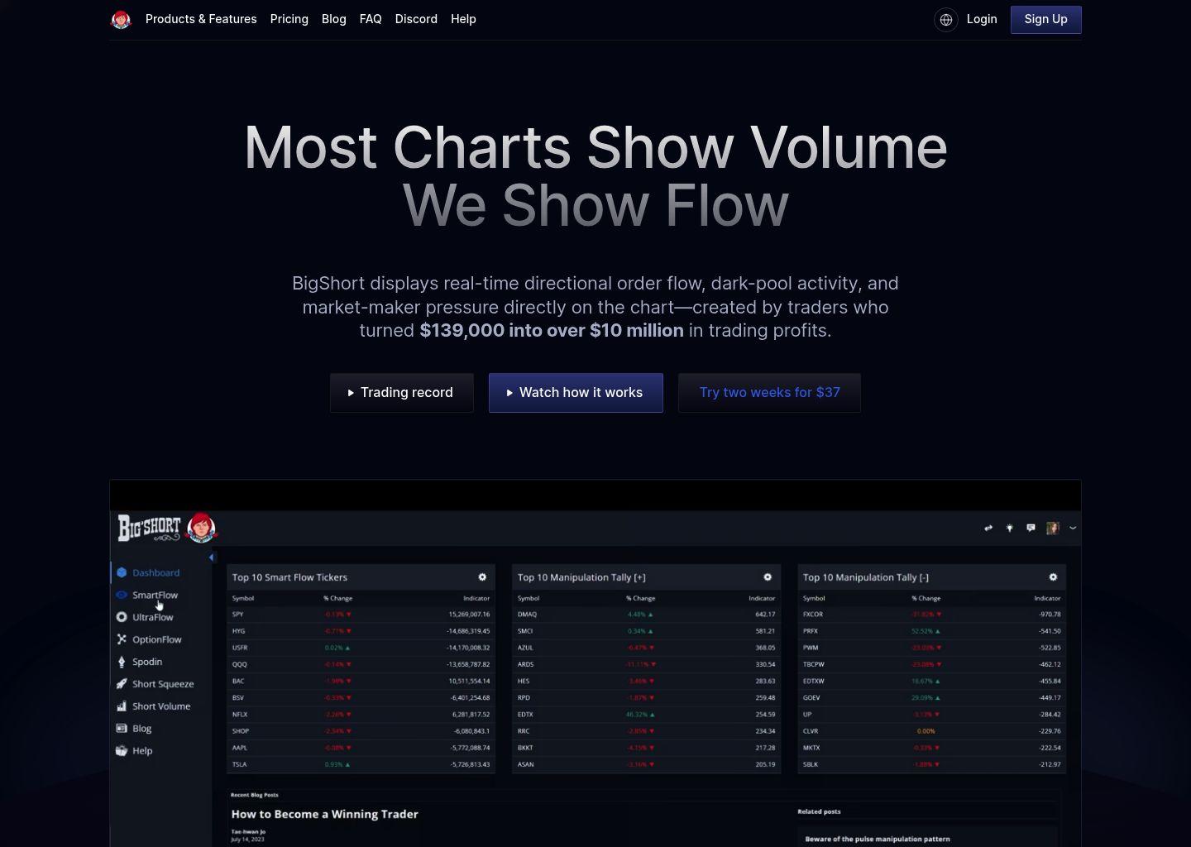Screen dimensions: 1191x847
Task: Select SmartFlow in the sidebar
Action: pyautogui.click(x=155, y=595)
